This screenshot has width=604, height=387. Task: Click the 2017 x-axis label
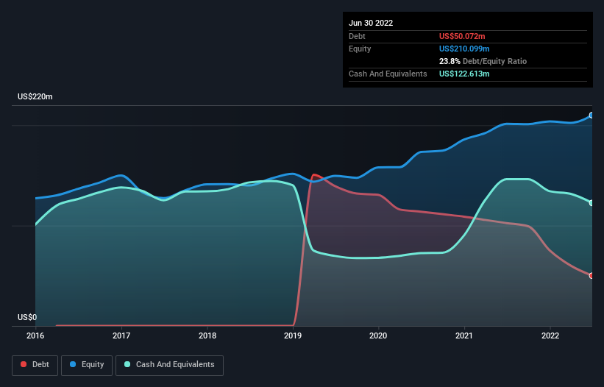tap(121, 335)
